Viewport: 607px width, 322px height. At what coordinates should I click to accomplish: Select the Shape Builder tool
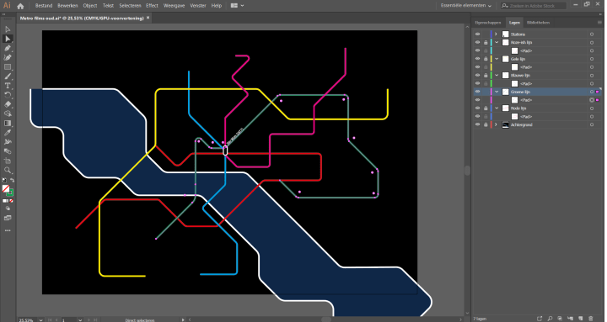pyautogui.click(x=8, y=113)
